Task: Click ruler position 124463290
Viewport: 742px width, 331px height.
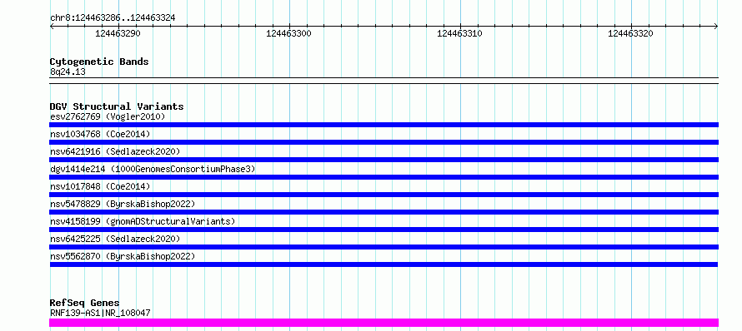Action: pyautogui.click(x=118, y=33)
